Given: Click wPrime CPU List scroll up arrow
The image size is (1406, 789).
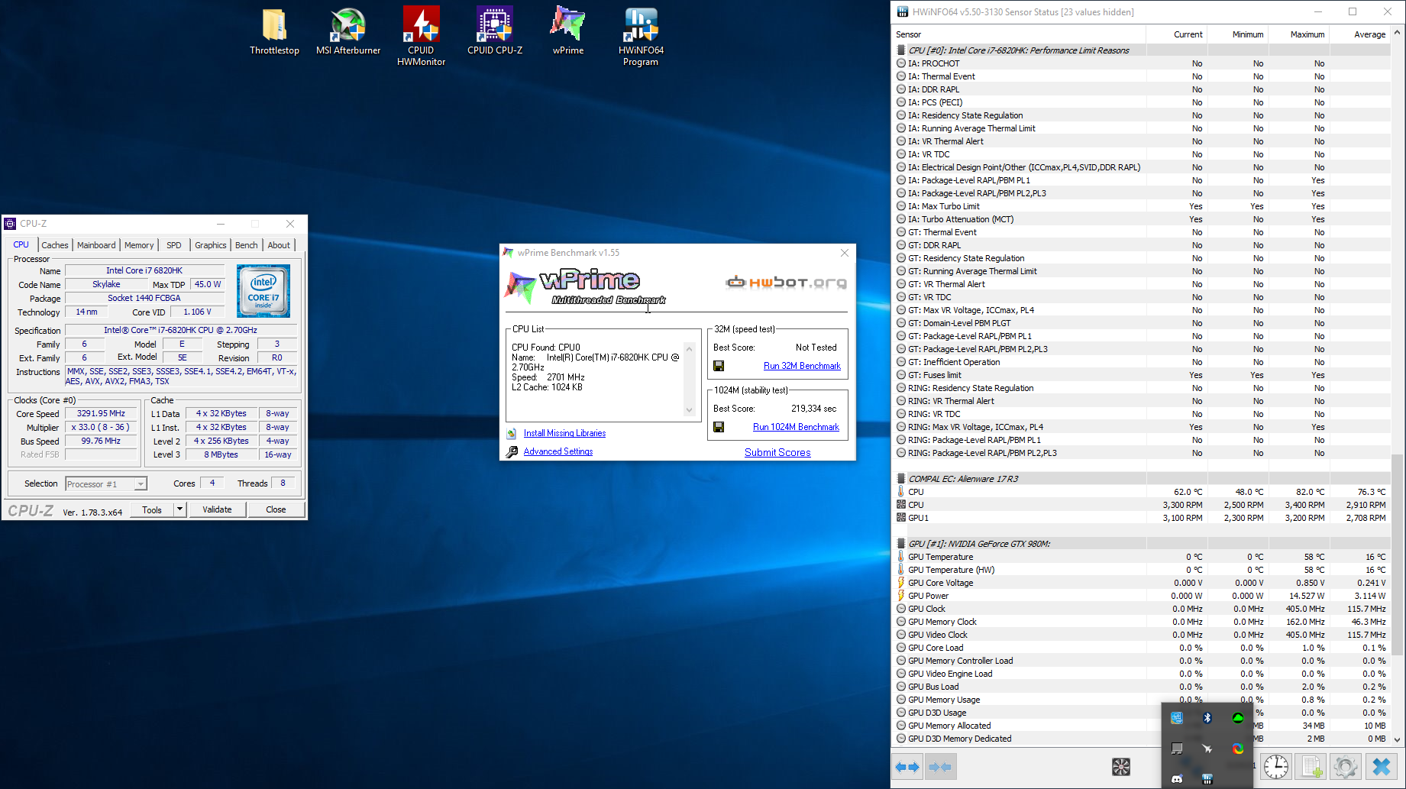Looking at the screenshot, I should click(x=689, y=349).
